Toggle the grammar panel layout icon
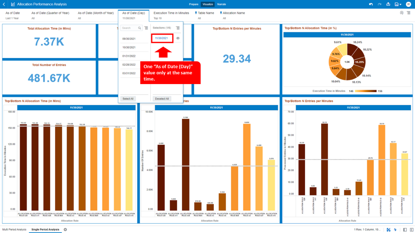The width and height of the screenshot is (415, 233). 412,230
